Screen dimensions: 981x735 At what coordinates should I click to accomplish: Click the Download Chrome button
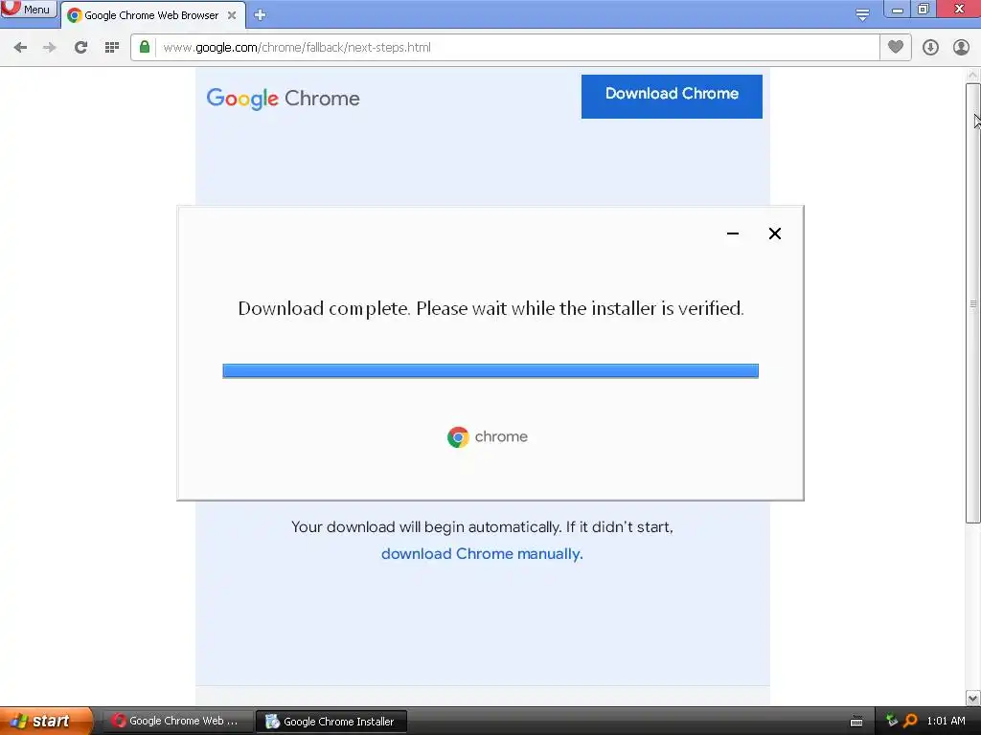672,97
